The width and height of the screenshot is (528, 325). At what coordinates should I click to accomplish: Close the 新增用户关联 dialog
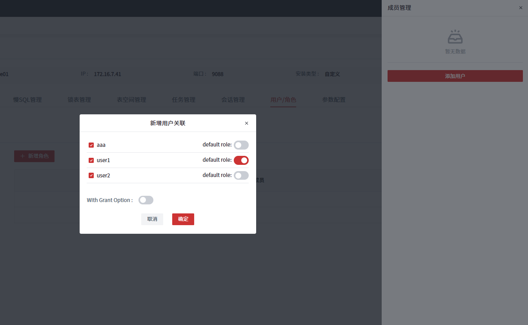pos(246,123)
